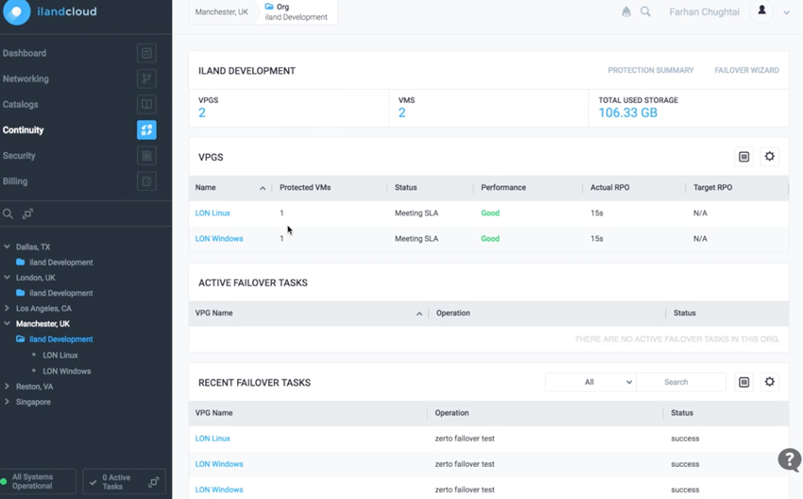Click in the Recent Failover Tasks search field

[681, 382]
